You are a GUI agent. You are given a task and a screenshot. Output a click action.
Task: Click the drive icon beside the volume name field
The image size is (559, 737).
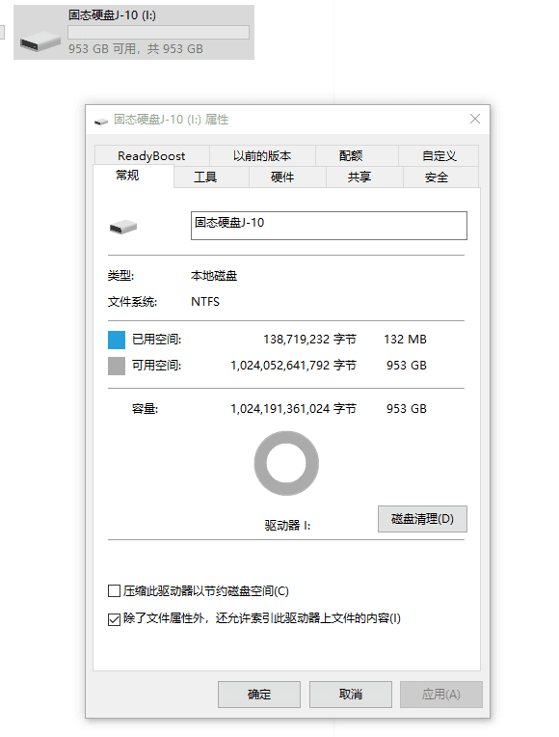[123, 227]
